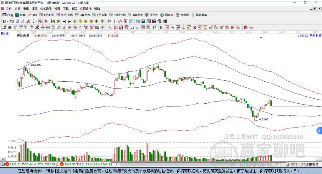Enable the crosshair cursor tool
The width and height of the screenshot is (322, 174).
pyautogui.click(x=114, y=21)
